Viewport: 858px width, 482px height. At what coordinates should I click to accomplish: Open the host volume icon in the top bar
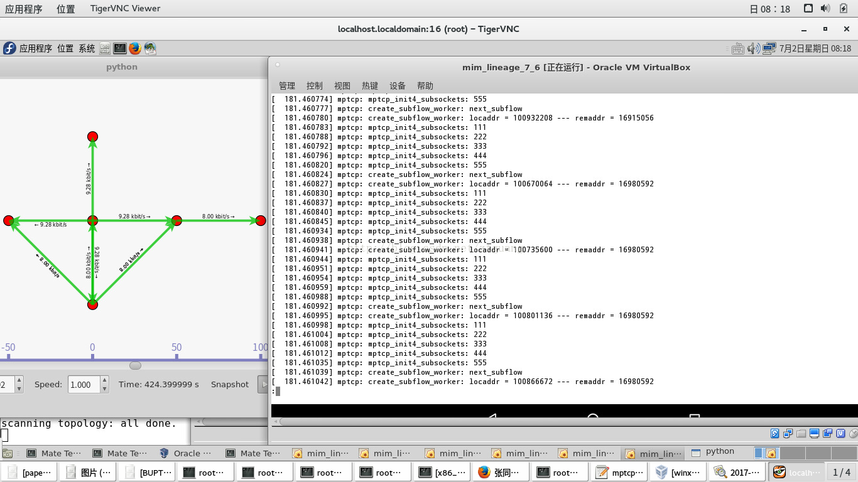pyautogui.click(x=825, y=8)
